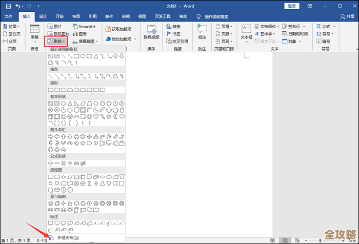Image resolution: width=359 pixels, height=244 pixels.
Task: Select the moon shape
Action: [116, 116]
